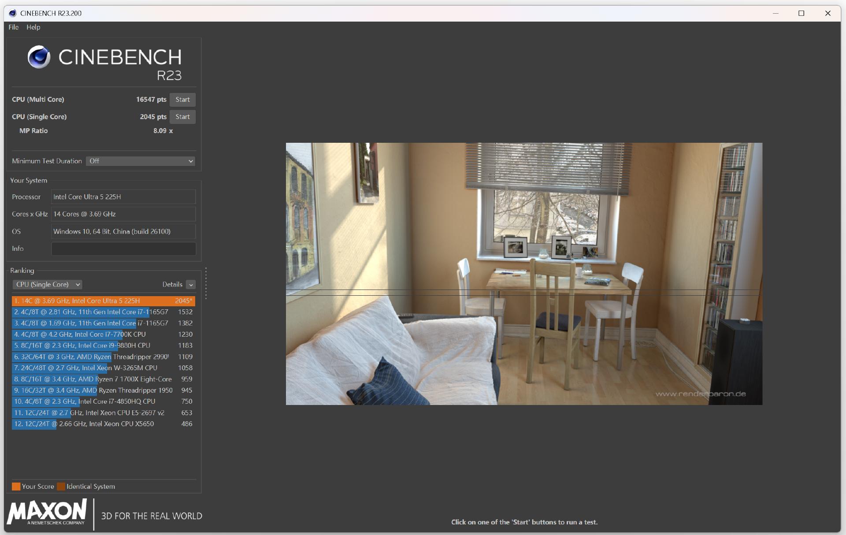Click the rendered room preview image
The height and width of the screenshot is (535, 846).
[523, 273]
